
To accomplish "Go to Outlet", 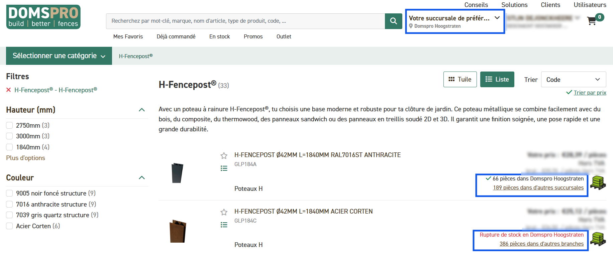I will pos(284,36).
